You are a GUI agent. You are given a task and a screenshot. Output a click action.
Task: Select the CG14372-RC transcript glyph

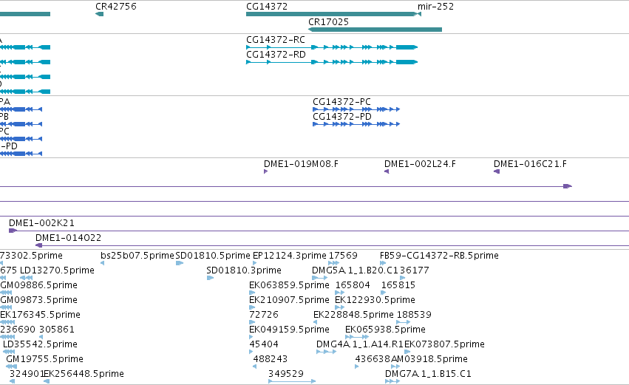(332, 47)
